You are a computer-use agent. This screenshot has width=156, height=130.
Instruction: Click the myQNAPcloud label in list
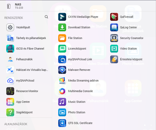pos(25,81)
